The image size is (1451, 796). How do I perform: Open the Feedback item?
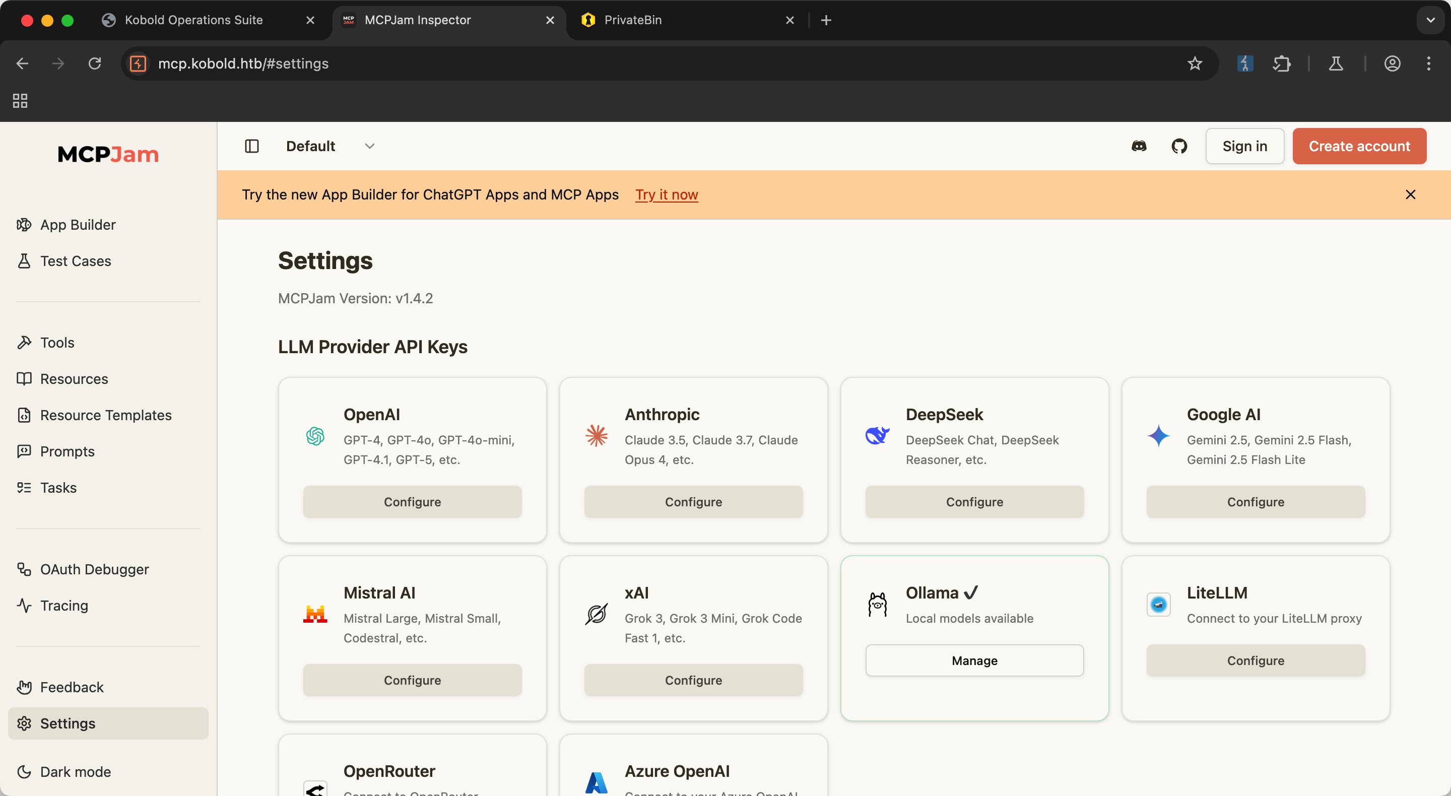coord(108,687)
